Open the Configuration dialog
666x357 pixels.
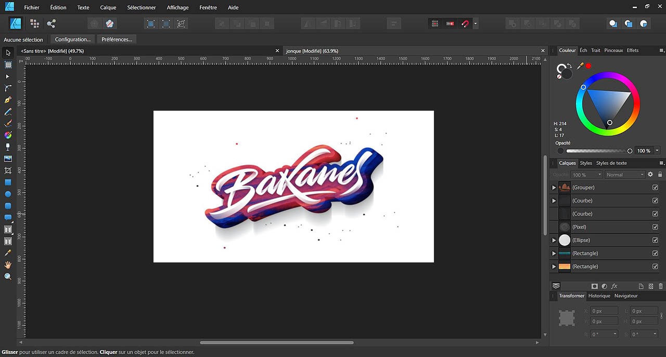[x=72, y=39]
